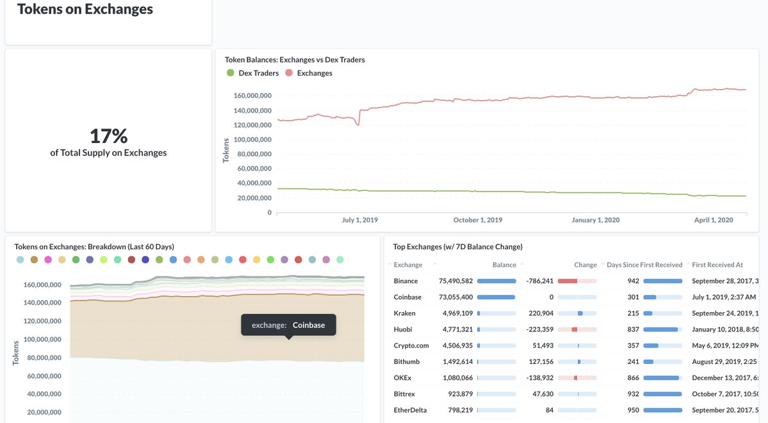Viewport: 768px width, 423px height.
Task: Click Huobi change value -223,359
Action: click(539, 329)
